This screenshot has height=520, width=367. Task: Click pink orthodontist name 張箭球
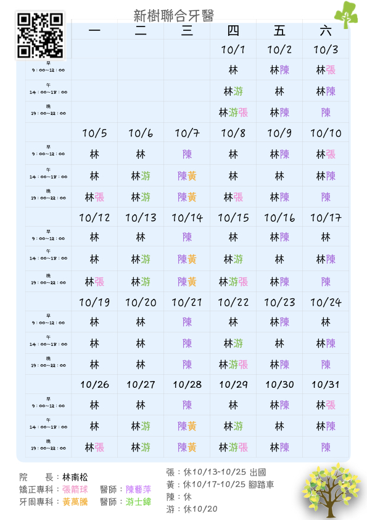[x=75, y=490]
